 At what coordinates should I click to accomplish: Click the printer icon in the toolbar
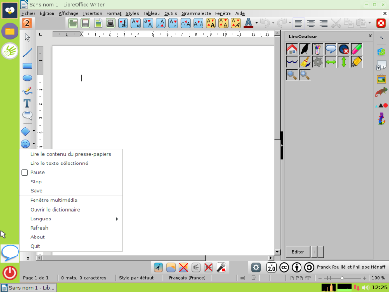110,23
